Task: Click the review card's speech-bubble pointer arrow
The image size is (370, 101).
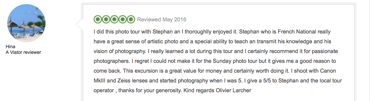Action: coord(79,24)
